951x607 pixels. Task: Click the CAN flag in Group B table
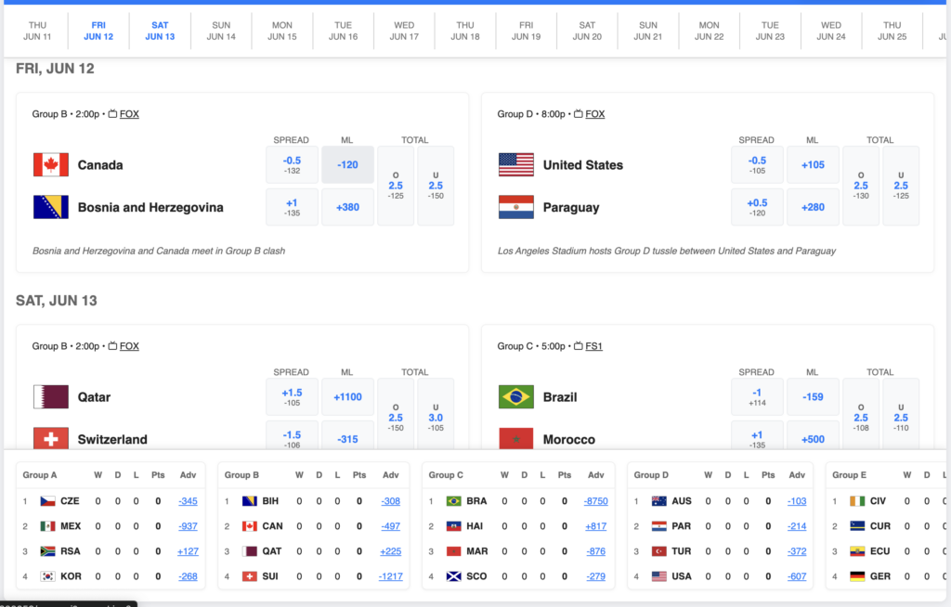(x=250, y=526)
